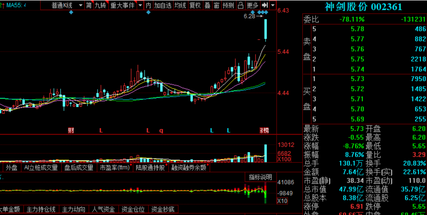Click the padlock icon in chart toolbar
The width and height of the screenshot is (427, 215).
(x=240, y=5)
